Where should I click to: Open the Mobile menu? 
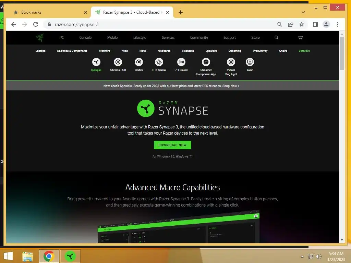coord(112,38)
